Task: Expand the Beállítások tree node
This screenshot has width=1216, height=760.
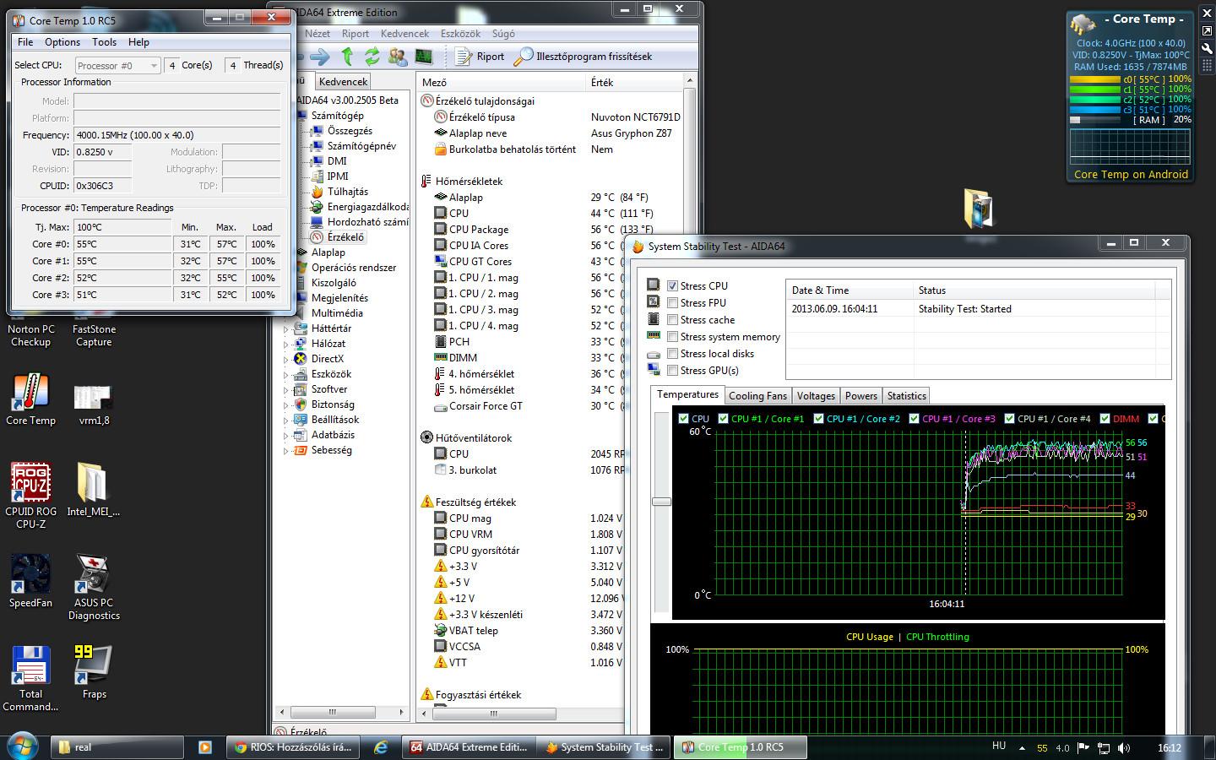Action: pos(285,420)
